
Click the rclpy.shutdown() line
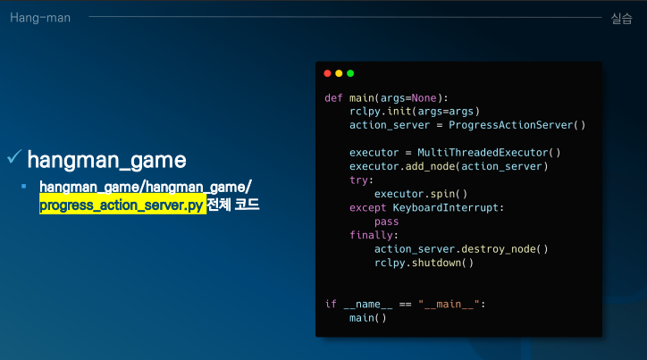pyautogui.click(x=424, y=263)
